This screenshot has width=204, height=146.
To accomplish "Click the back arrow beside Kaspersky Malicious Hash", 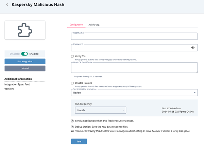I will click(7, 5).
